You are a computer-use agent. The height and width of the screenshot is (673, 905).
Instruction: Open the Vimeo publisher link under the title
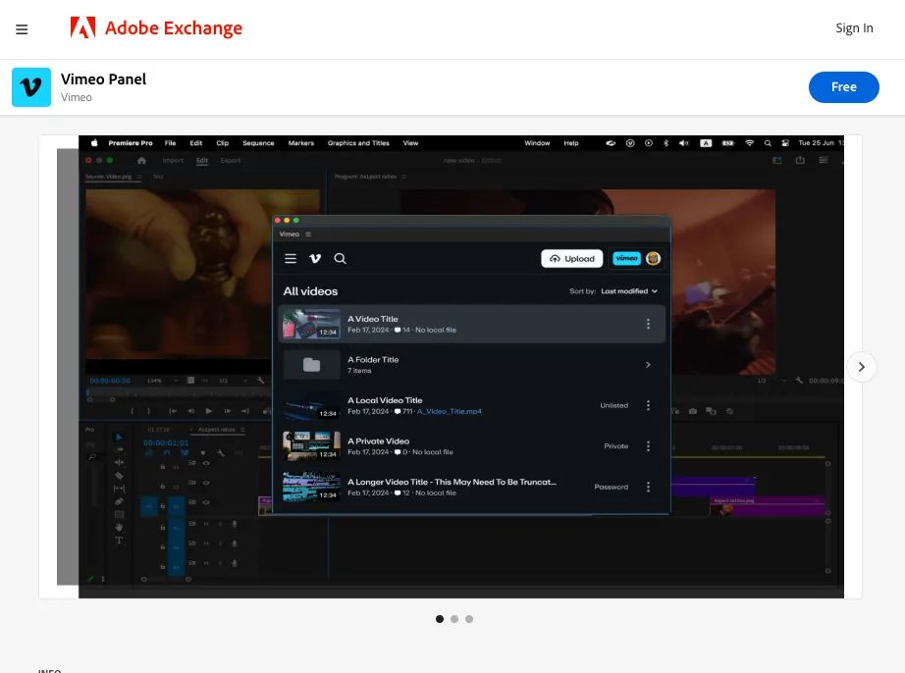point(77,97)
